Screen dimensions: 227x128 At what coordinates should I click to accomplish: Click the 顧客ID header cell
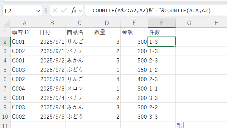coord(24,32)
